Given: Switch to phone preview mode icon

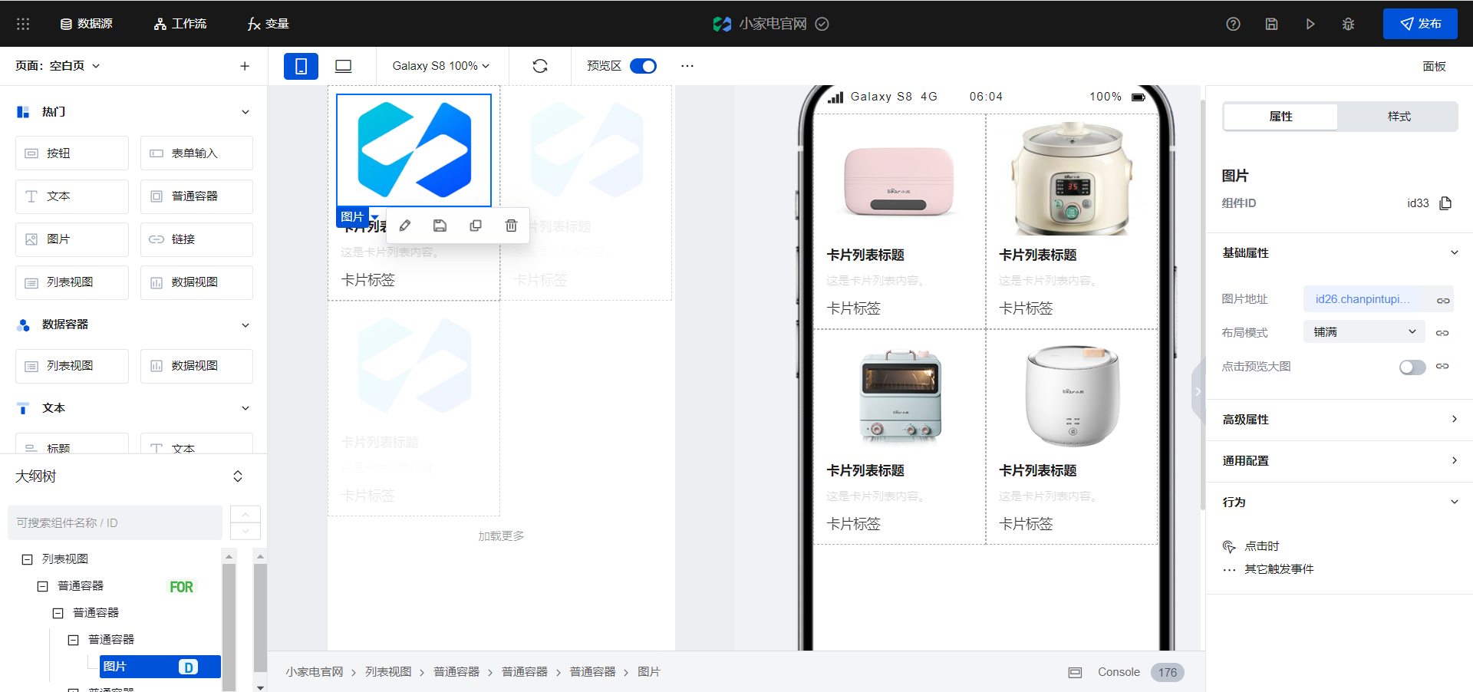Looking at the screenshot, I should pyautogui.click(x=301, y=66).
